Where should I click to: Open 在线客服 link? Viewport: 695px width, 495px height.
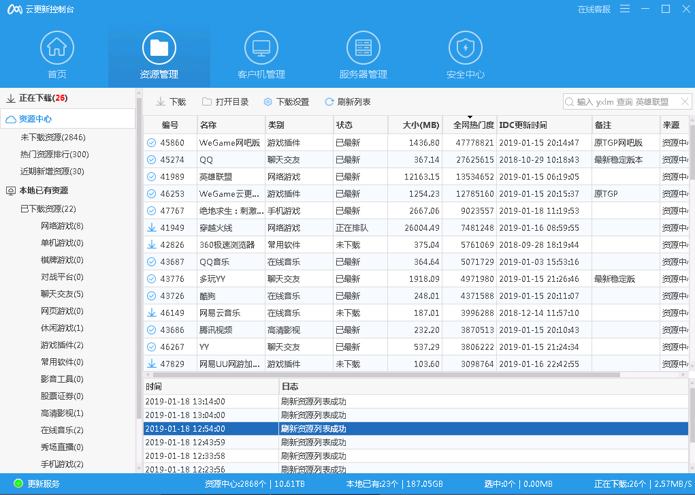(594, 10)
